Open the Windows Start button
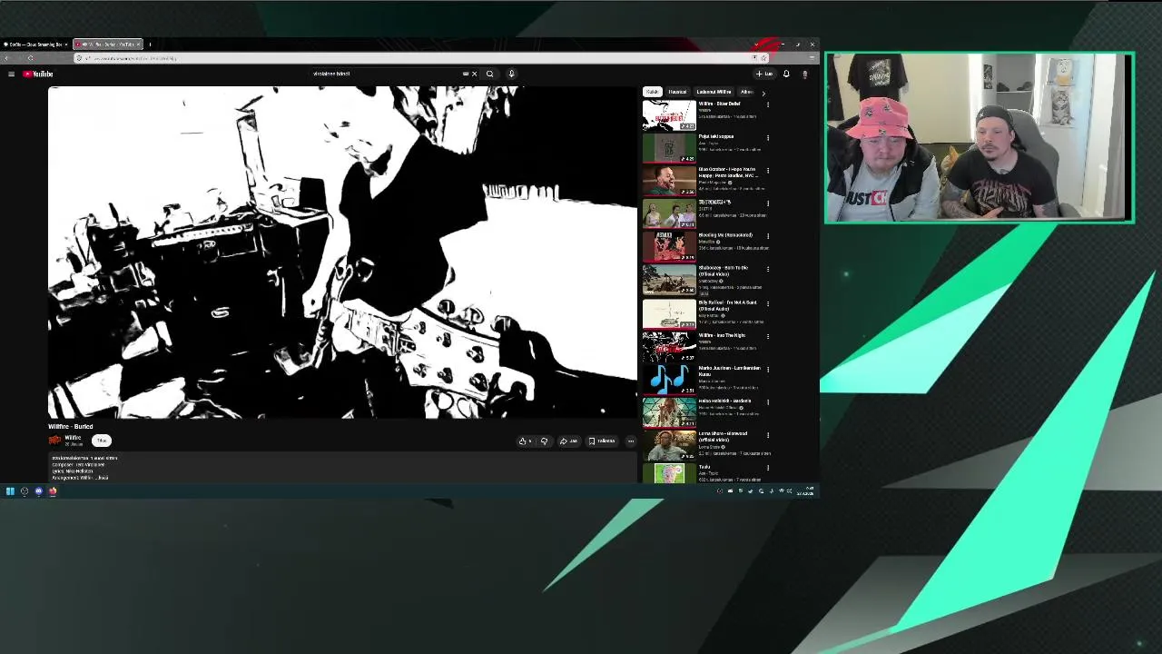The height and width of the screenshot is (654, 1162). (10, 491)
